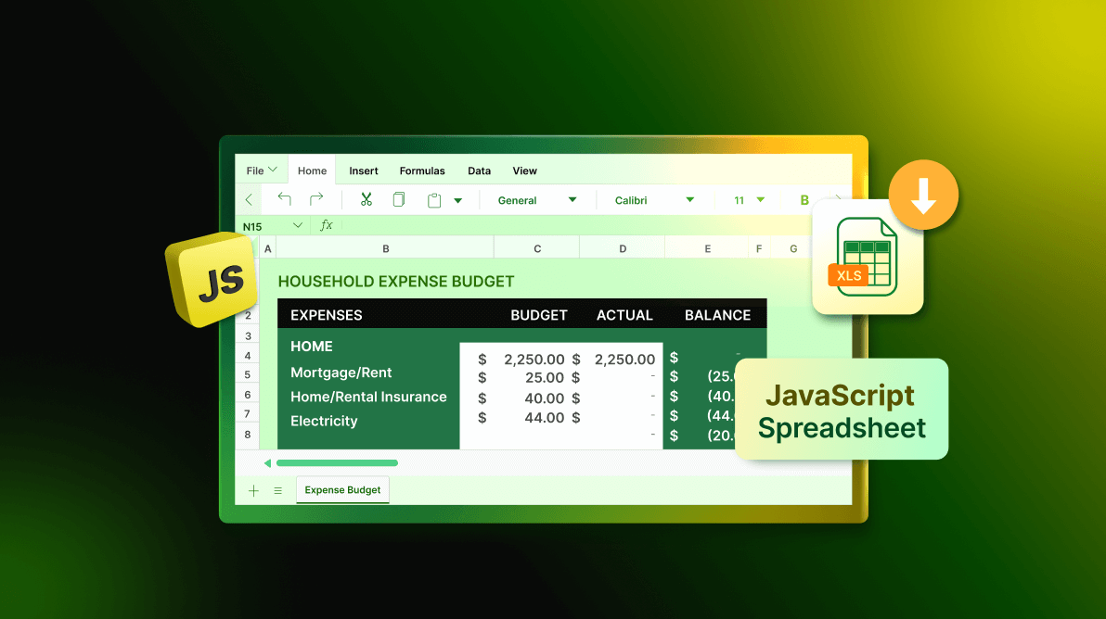Click the Copy icon in toolbar
Viewport: 1106px width, 619px height.
pyautogui.click(x=399, y=200)
